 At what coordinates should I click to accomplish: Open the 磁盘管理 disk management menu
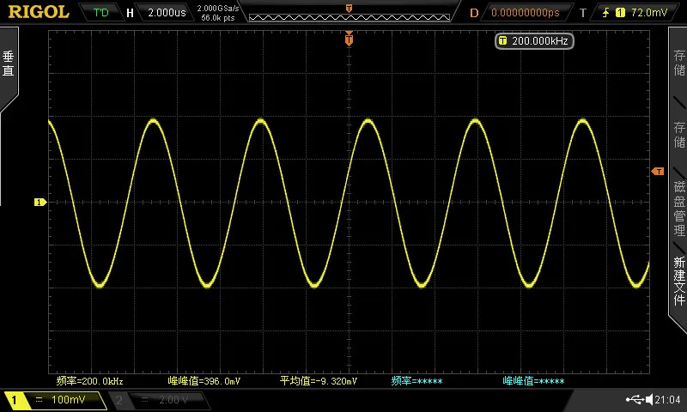(678, 209)
